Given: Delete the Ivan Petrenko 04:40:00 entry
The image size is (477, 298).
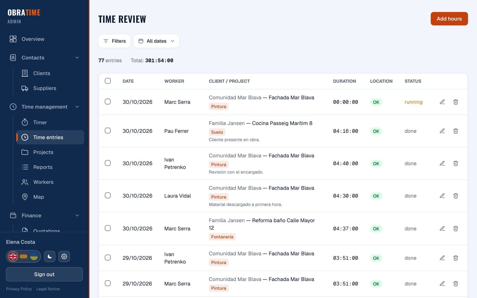Looking at the screenshot, I should point(456,163).
